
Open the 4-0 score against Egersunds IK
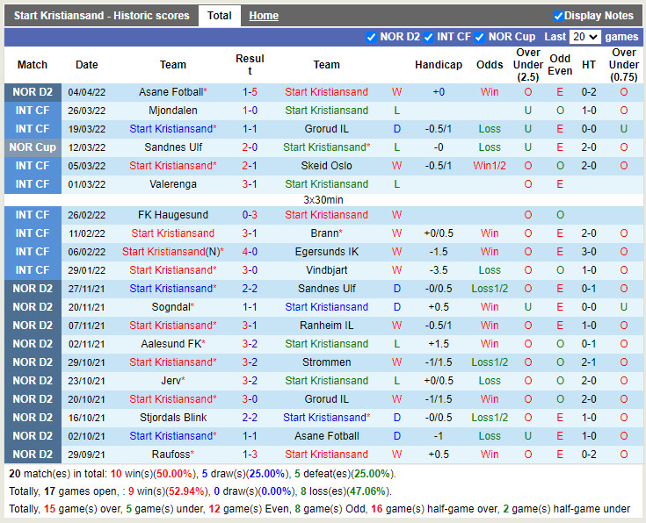click(x=250, y=252)
